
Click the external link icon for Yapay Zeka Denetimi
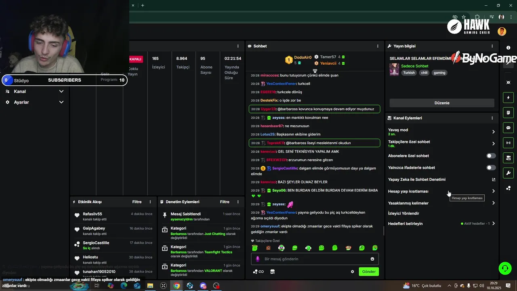(x=494, y=179)
